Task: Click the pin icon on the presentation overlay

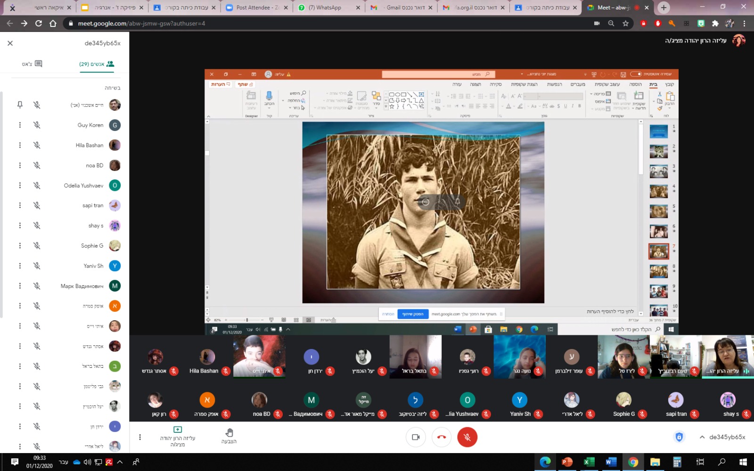Action: (457, 202)
